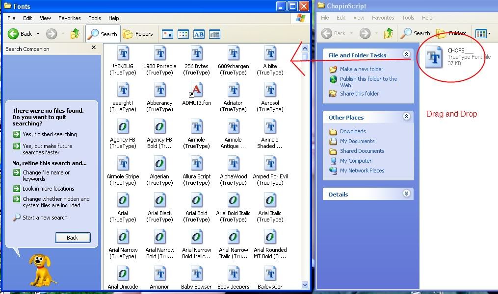Click scrollbar up arrow in Fonts list
Image resolution: width=498 pixels, height=294 pixels.
click(305, 49)
